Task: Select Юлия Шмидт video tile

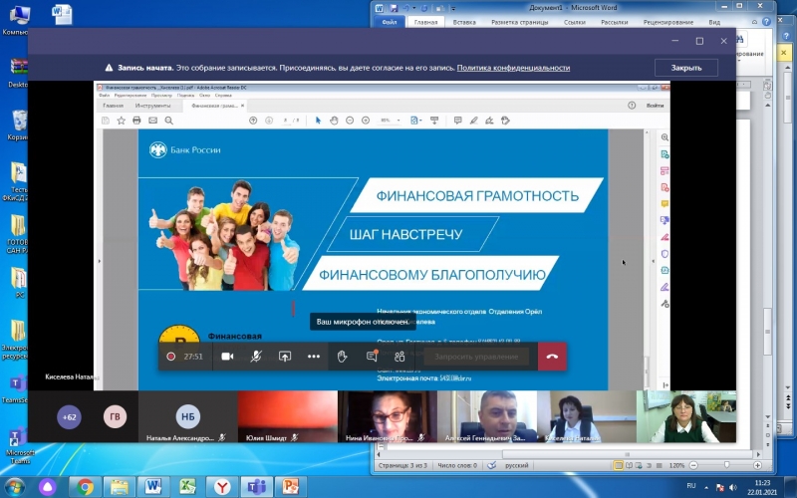Action: pyautogui.click(x=287, y=416)
